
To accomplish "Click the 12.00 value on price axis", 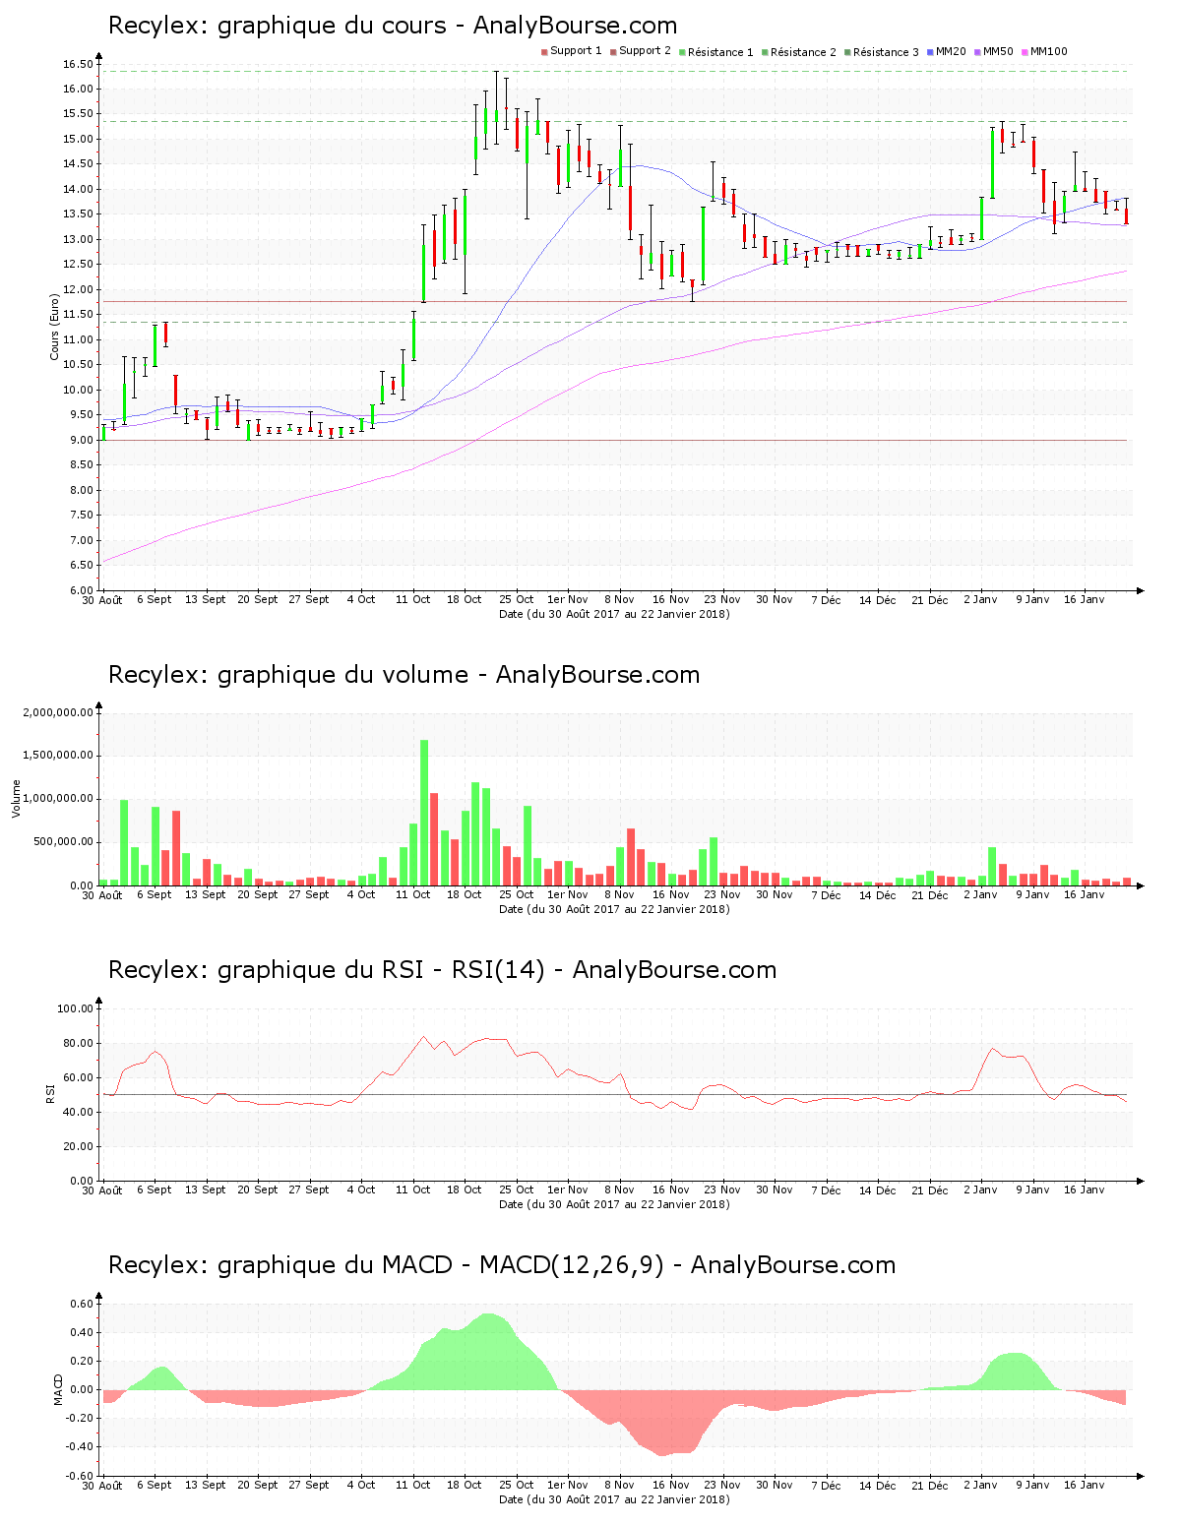I will coord(79,289).
